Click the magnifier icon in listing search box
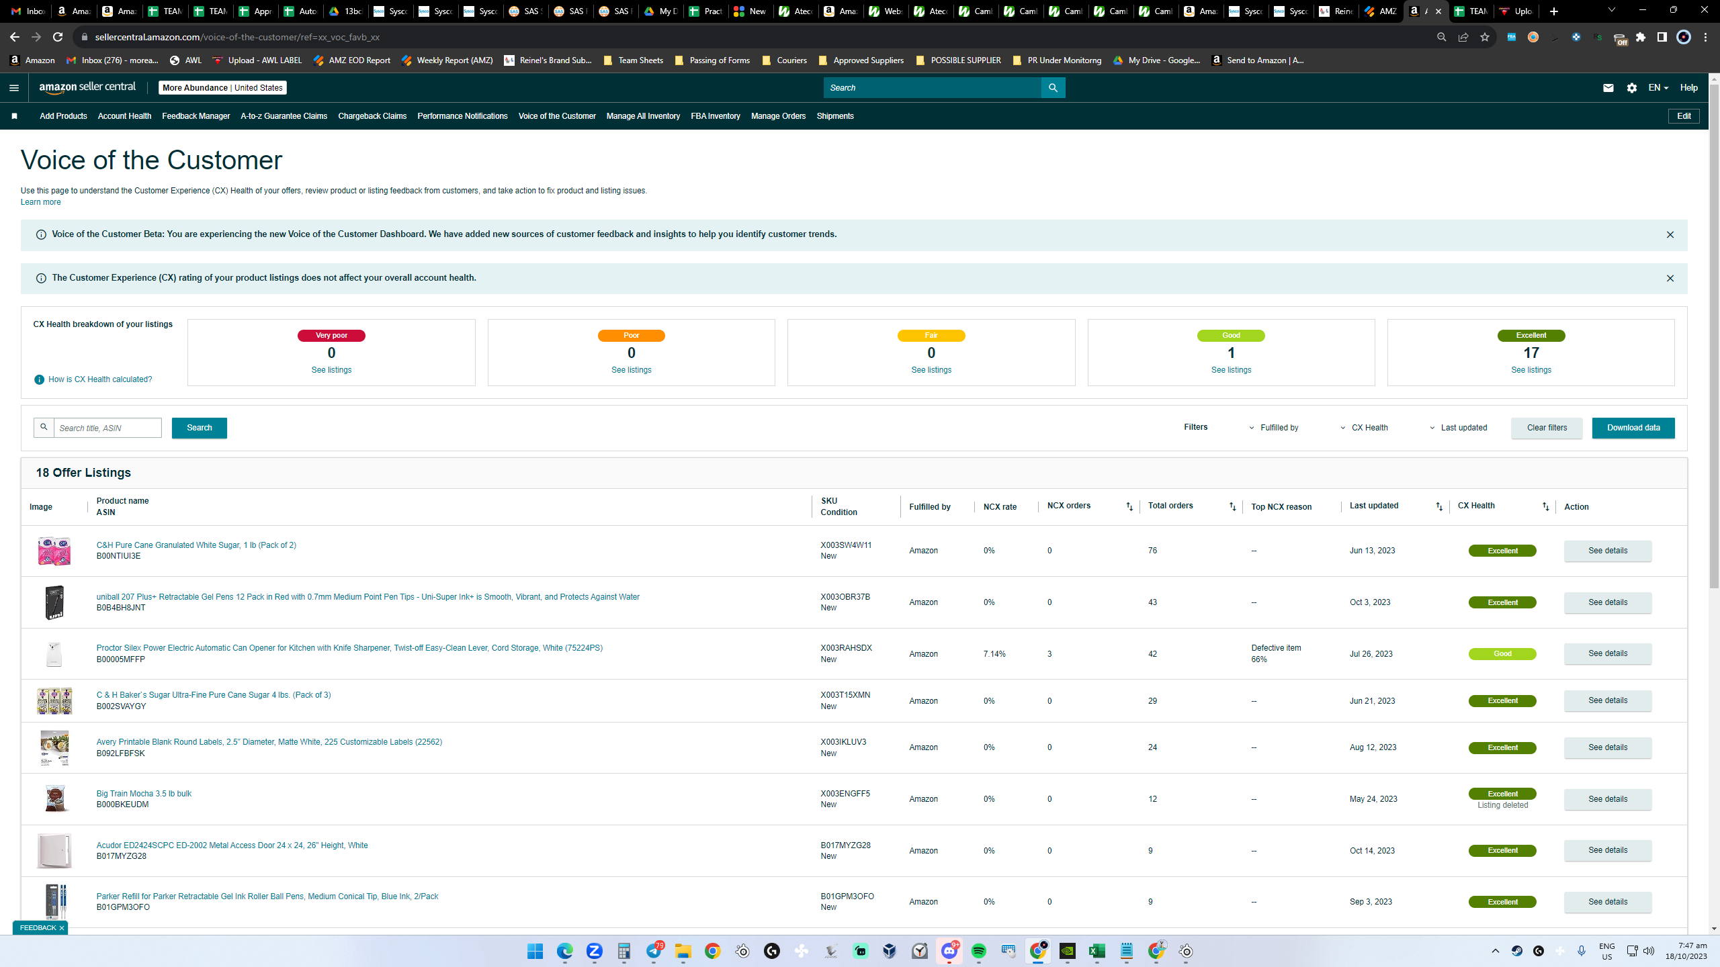 click(44, 427)
